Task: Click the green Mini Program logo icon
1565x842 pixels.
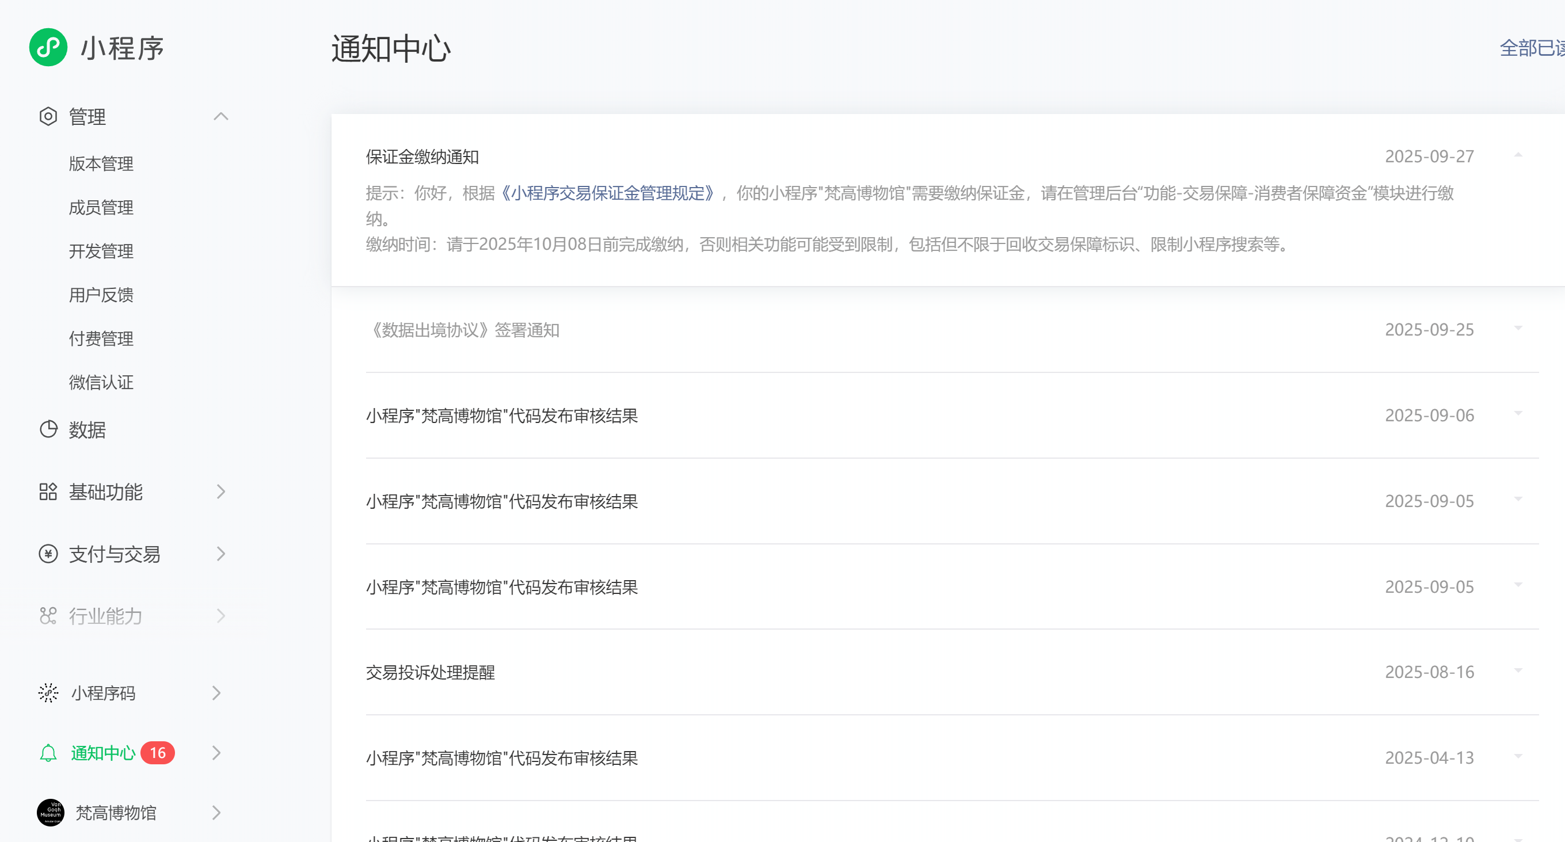Action: tap(48, 47)
